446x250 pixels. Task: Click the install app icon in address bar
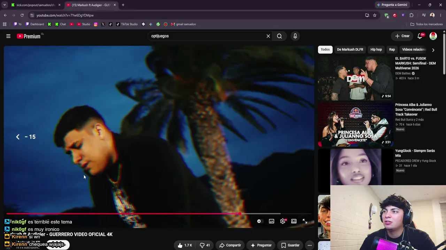click(367, 15)
